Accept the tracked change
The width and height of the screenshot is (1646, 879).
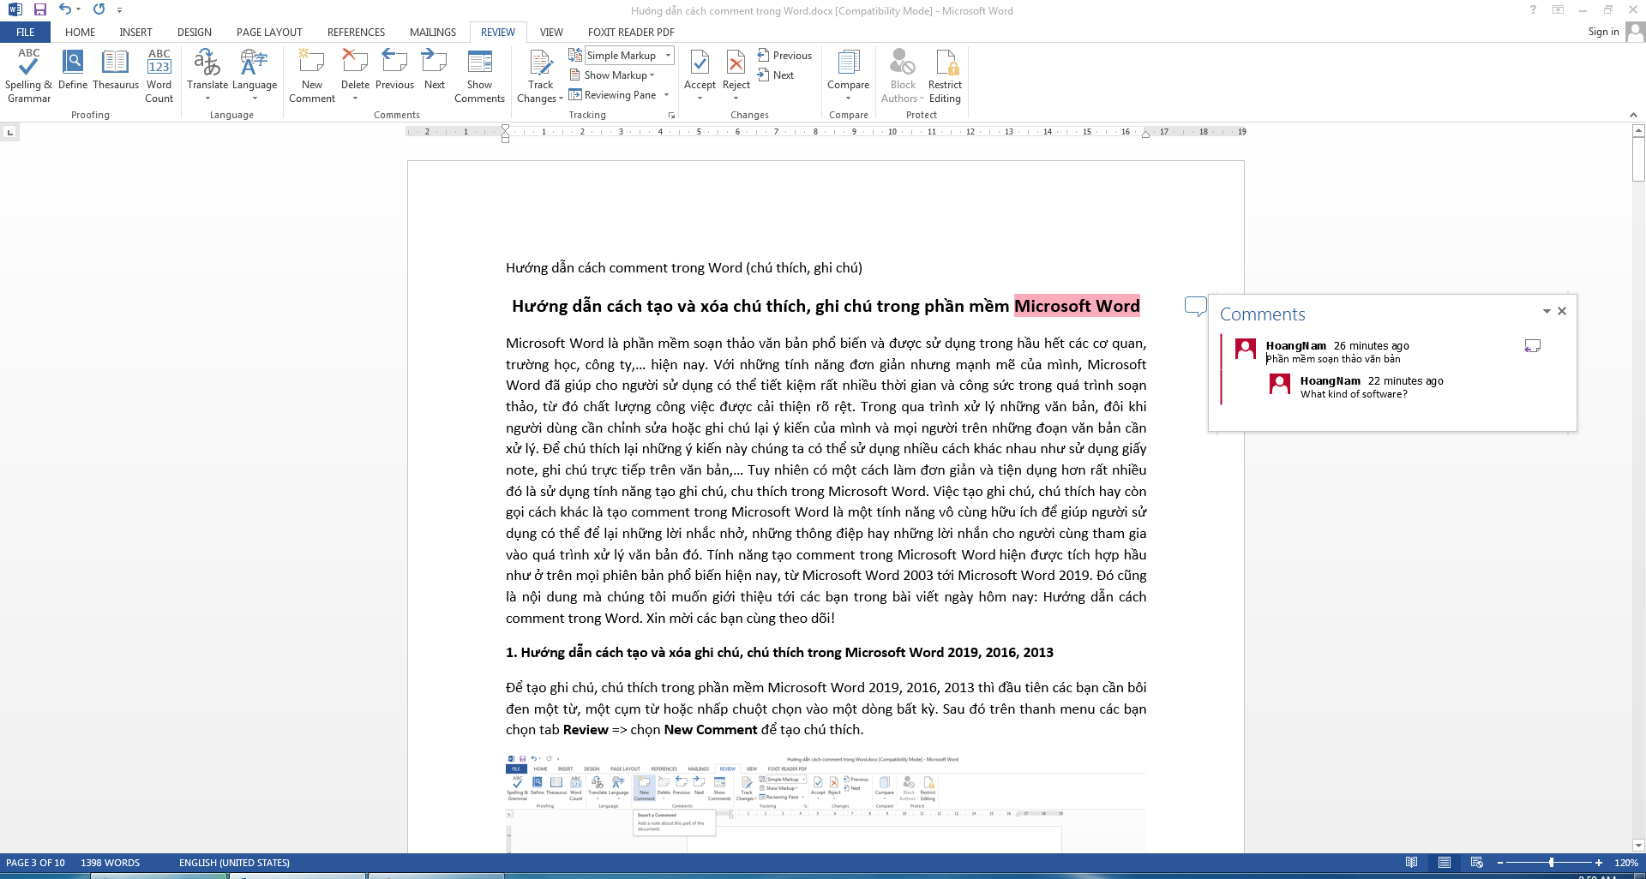700,63
